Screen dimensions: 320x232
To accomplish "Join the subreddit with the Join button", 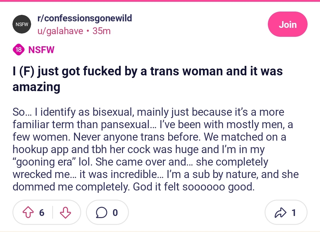I will [x=287, y=24].
